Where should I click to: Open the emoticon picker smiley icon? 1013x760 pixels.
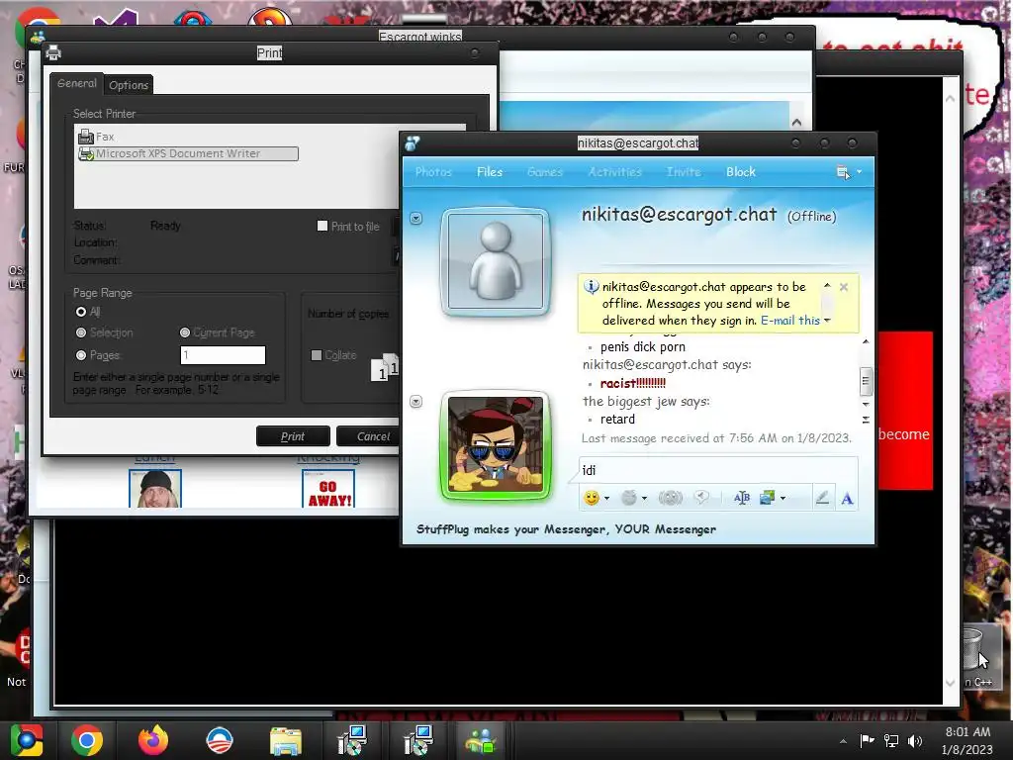click(x=591, y=498)
